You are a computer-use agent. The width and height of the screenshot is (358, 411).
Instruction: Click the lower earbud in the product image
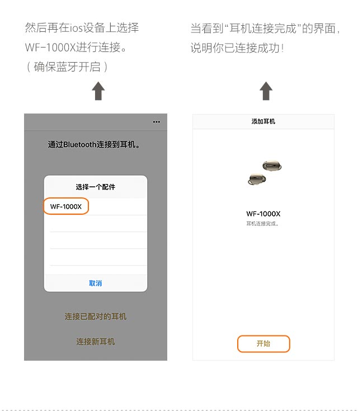click(257, 179)
